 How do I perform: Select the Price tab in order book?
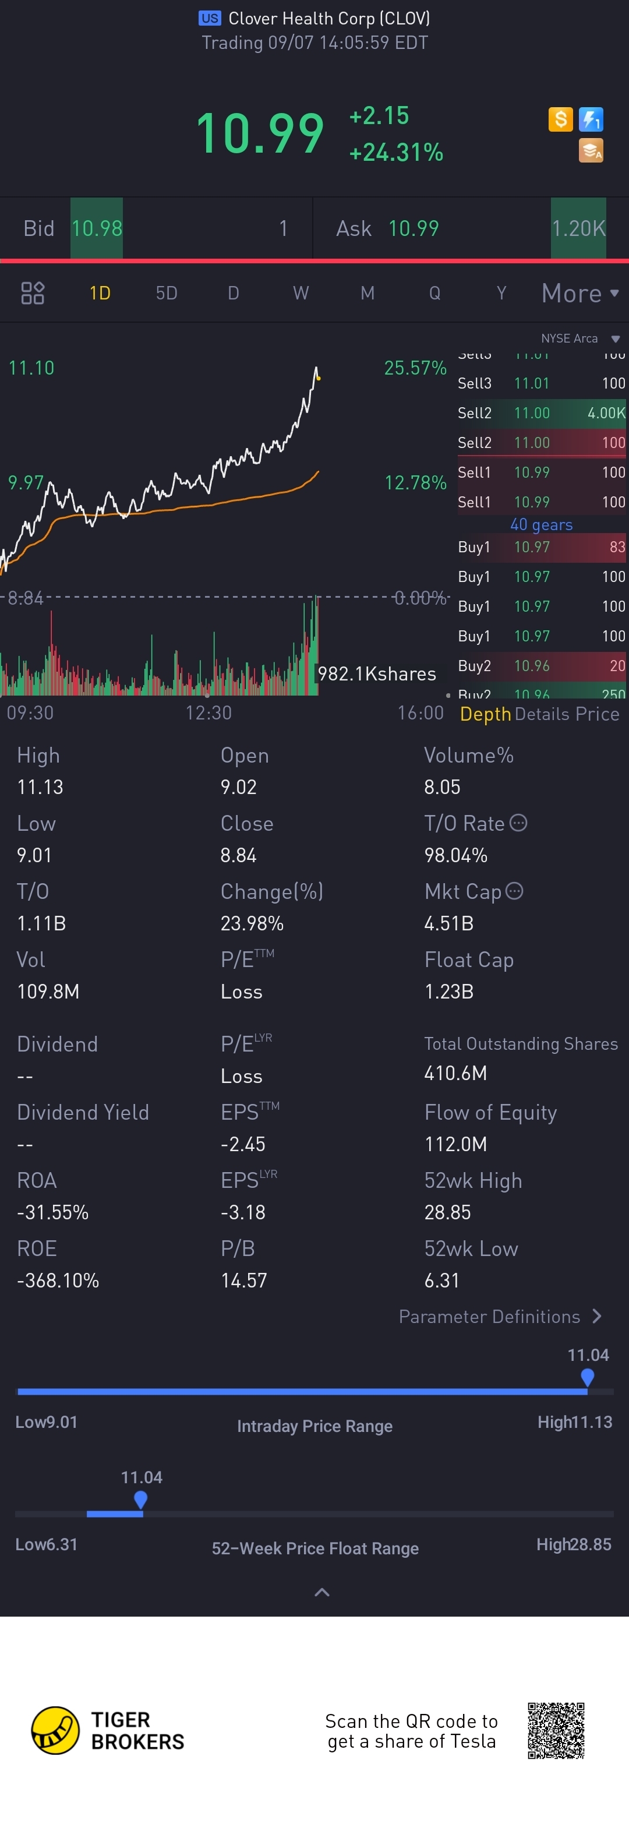pos(598,714)
